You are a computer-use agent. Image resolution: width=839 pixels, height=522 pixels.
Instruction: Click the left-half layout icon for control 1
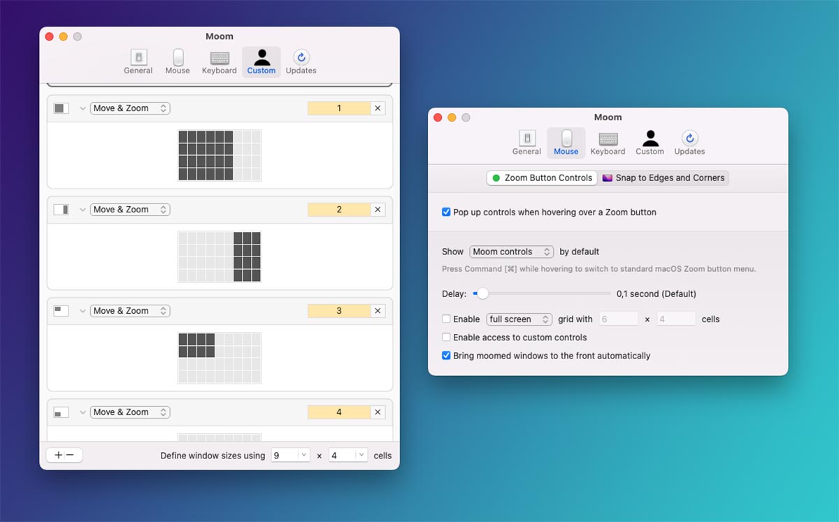point(62,108)
